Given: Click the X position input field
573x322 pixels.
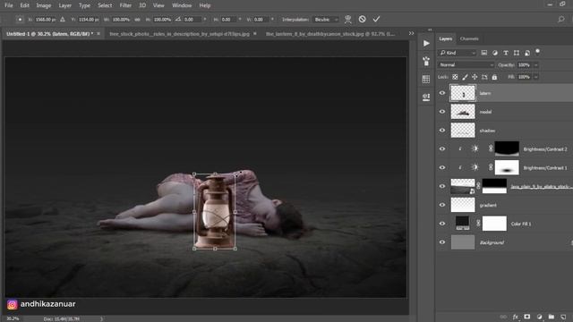Looking at the screenshot, I should click(x=46, y=20).
